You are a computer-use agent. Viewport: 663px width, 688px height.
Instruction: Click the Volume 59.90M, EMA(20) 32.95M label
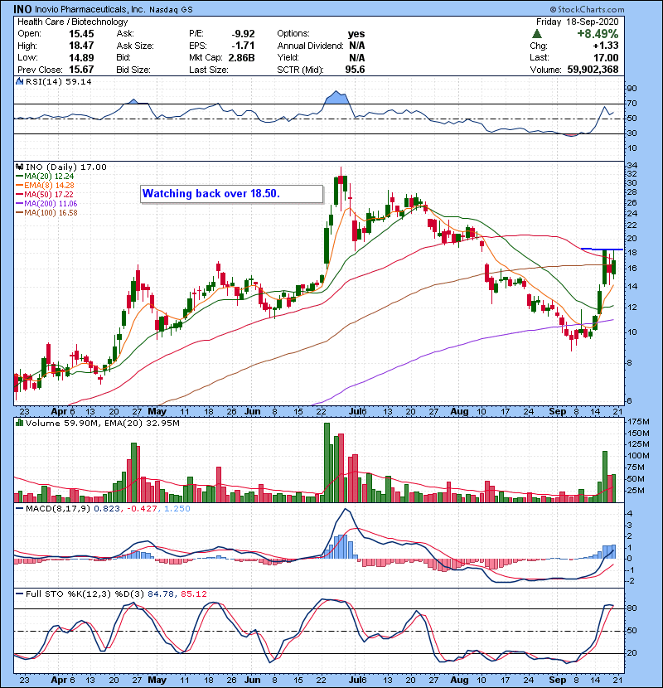coord(103,423)
